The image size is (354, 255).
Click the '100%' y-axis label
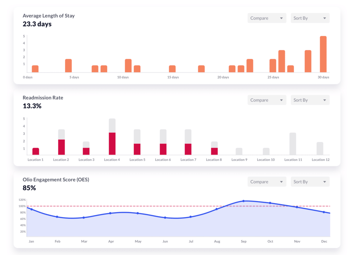tap(22, 206)
